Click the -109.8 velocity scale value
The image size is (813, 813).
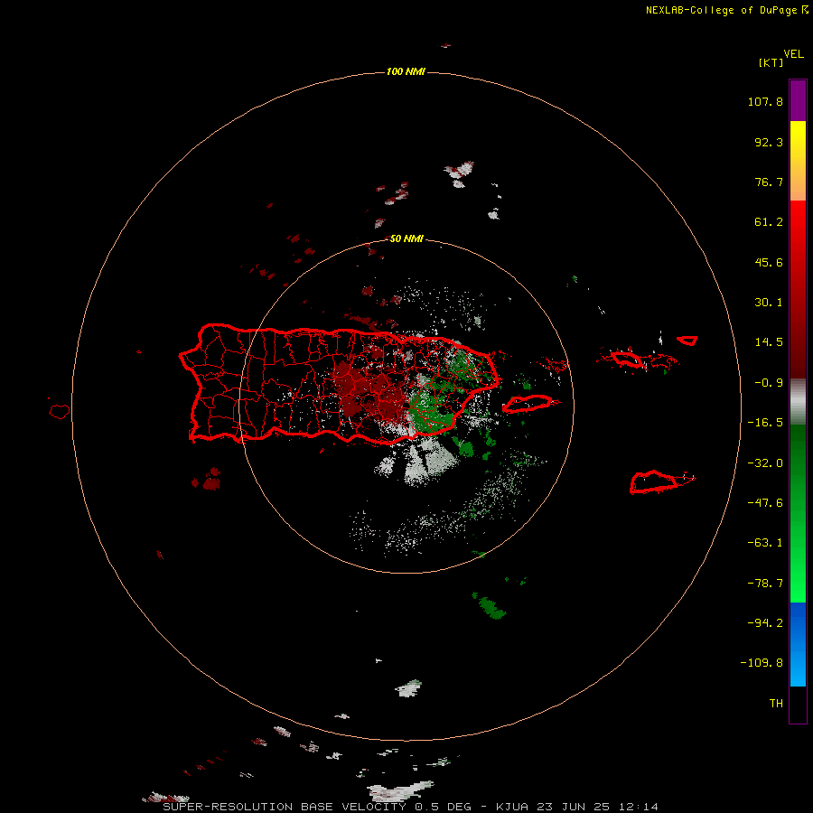tap(762, 663)
